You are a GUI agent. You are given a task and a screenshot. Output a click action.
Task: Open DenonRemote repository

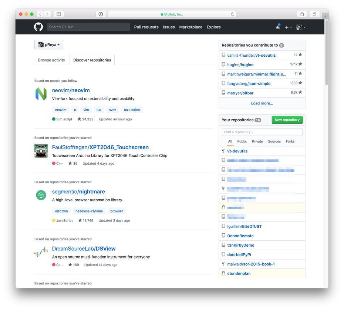(240, 236)
